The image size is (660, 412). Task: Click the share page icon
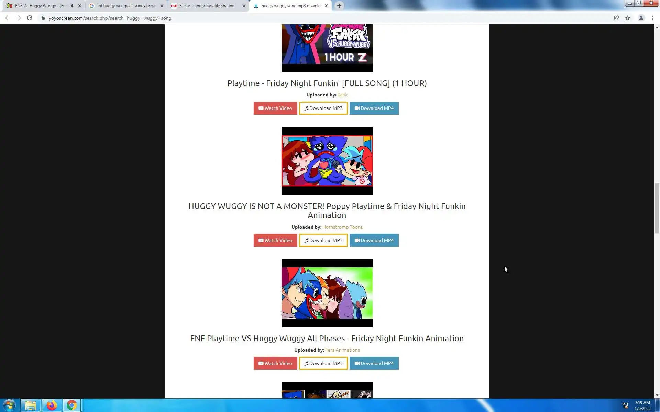[x=616, y=18]
